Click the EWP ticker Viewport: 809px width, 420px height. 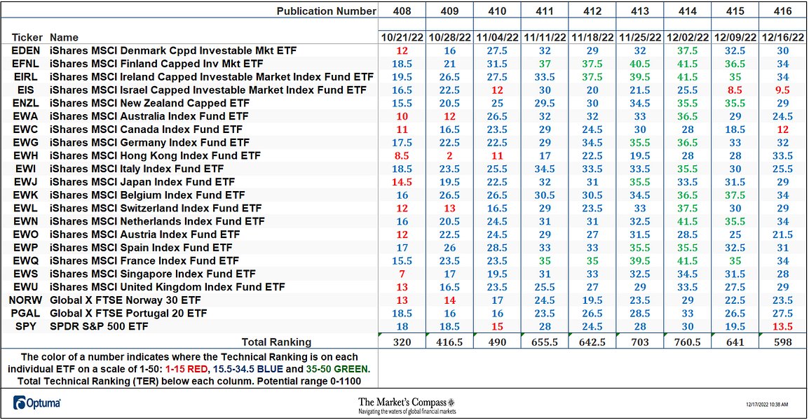pos(26,248)
